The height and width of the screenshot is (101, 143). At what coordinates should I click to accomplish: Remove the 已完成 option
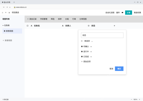(91, 57)
